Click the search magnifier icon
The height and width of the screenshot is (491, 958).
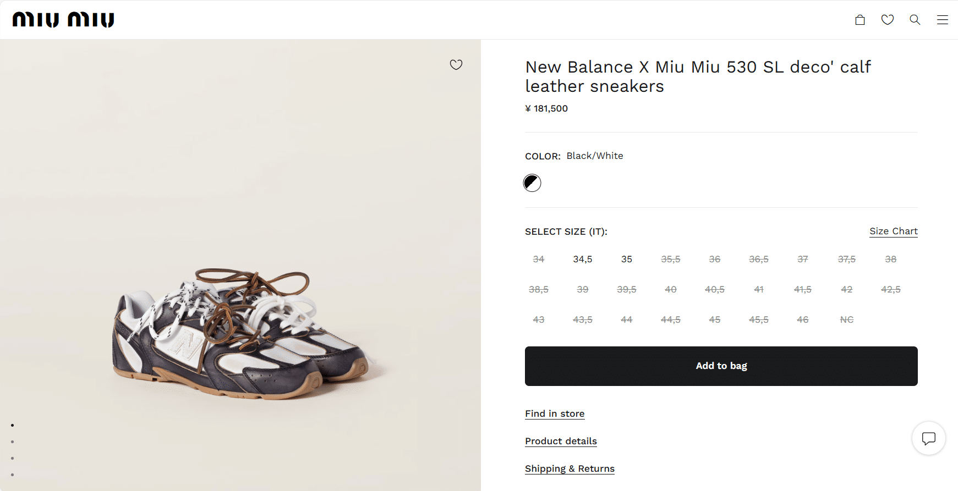[915, 20]
